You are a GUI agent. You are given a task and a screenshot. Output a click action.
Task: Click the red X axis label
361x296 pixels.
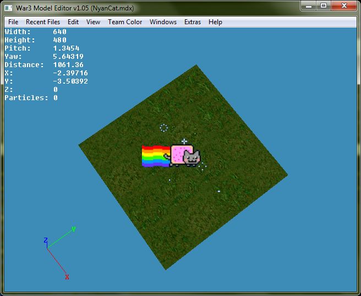[67, 277]
